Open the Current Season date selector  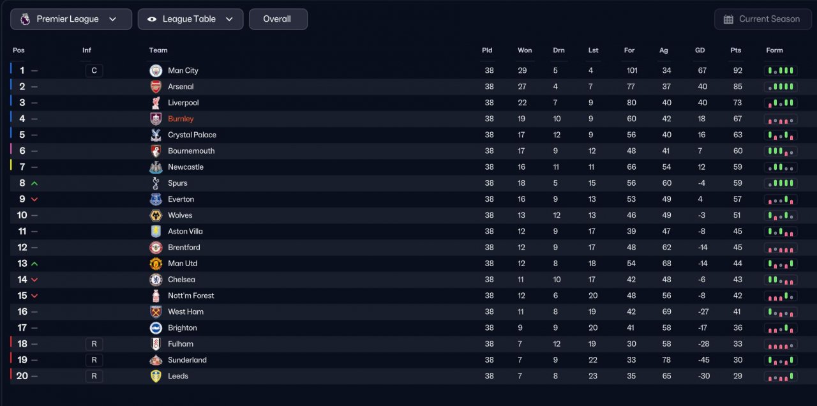point(763,19)
